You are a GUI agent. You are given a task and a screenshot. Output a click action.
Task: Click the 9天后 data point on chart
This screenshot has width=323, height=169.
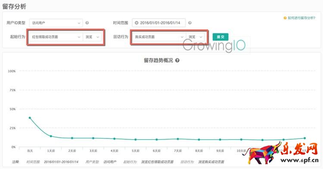[220, 140]
